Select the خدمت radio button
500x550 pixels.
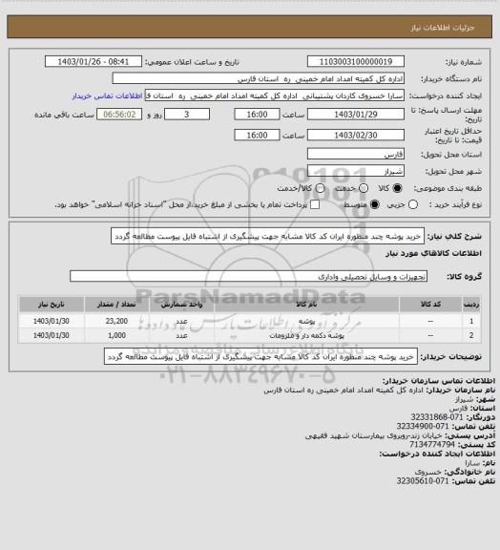pos(364,188)
